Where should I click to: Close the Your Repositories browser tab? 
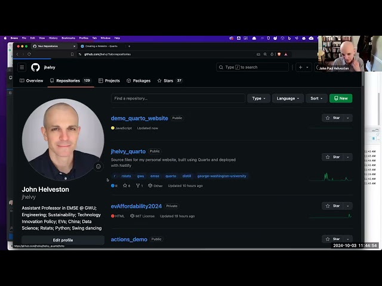tap(74, 46)
